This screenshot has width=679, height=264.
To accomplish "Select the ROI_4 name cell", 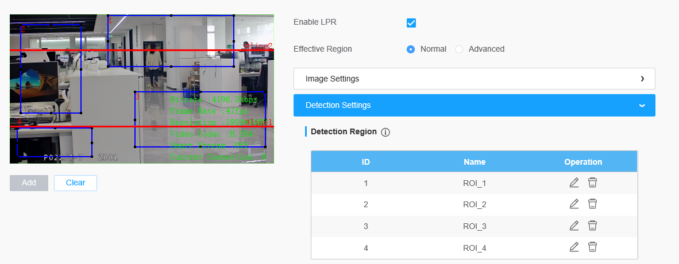I will click(474, 248).
